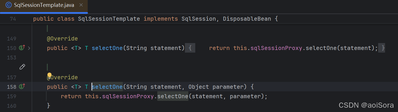Click the Java class icon on the tab

click(x=9, y=5)
